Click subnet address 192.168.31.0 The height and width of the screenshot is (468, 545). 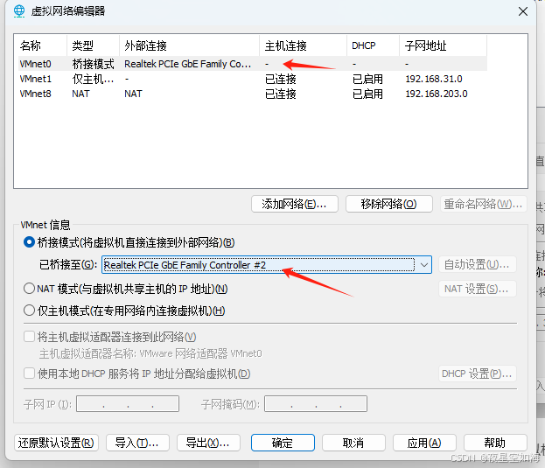point(434,79)
